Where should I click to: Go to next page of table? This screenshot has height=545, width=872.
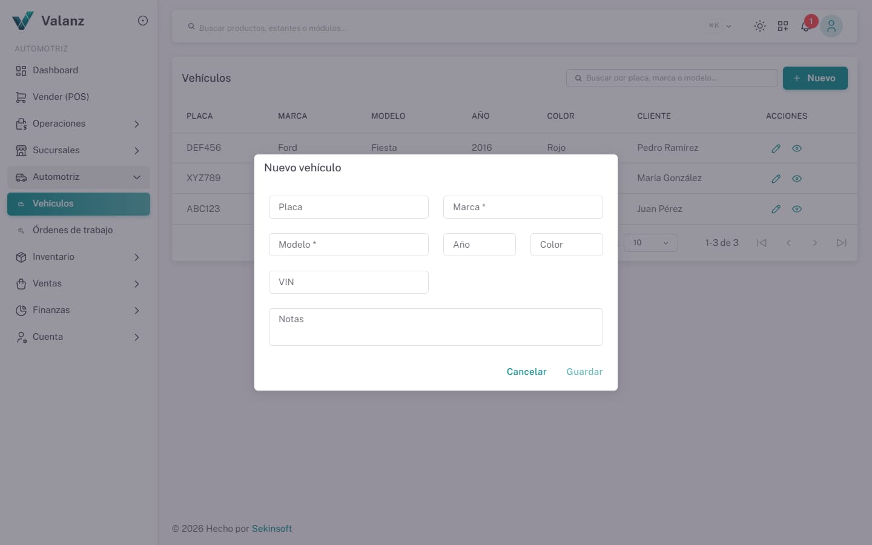815,243
